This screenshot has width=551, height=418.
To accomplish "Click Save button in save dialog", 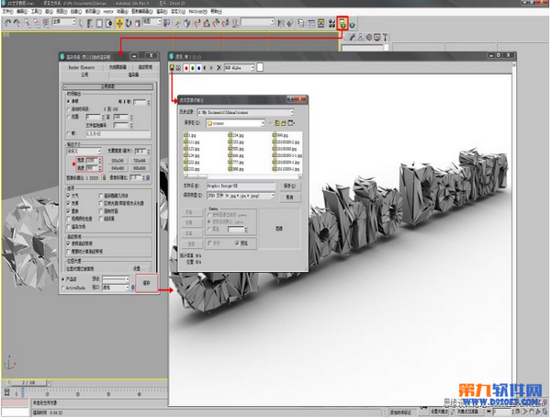I will coord(290,186).
